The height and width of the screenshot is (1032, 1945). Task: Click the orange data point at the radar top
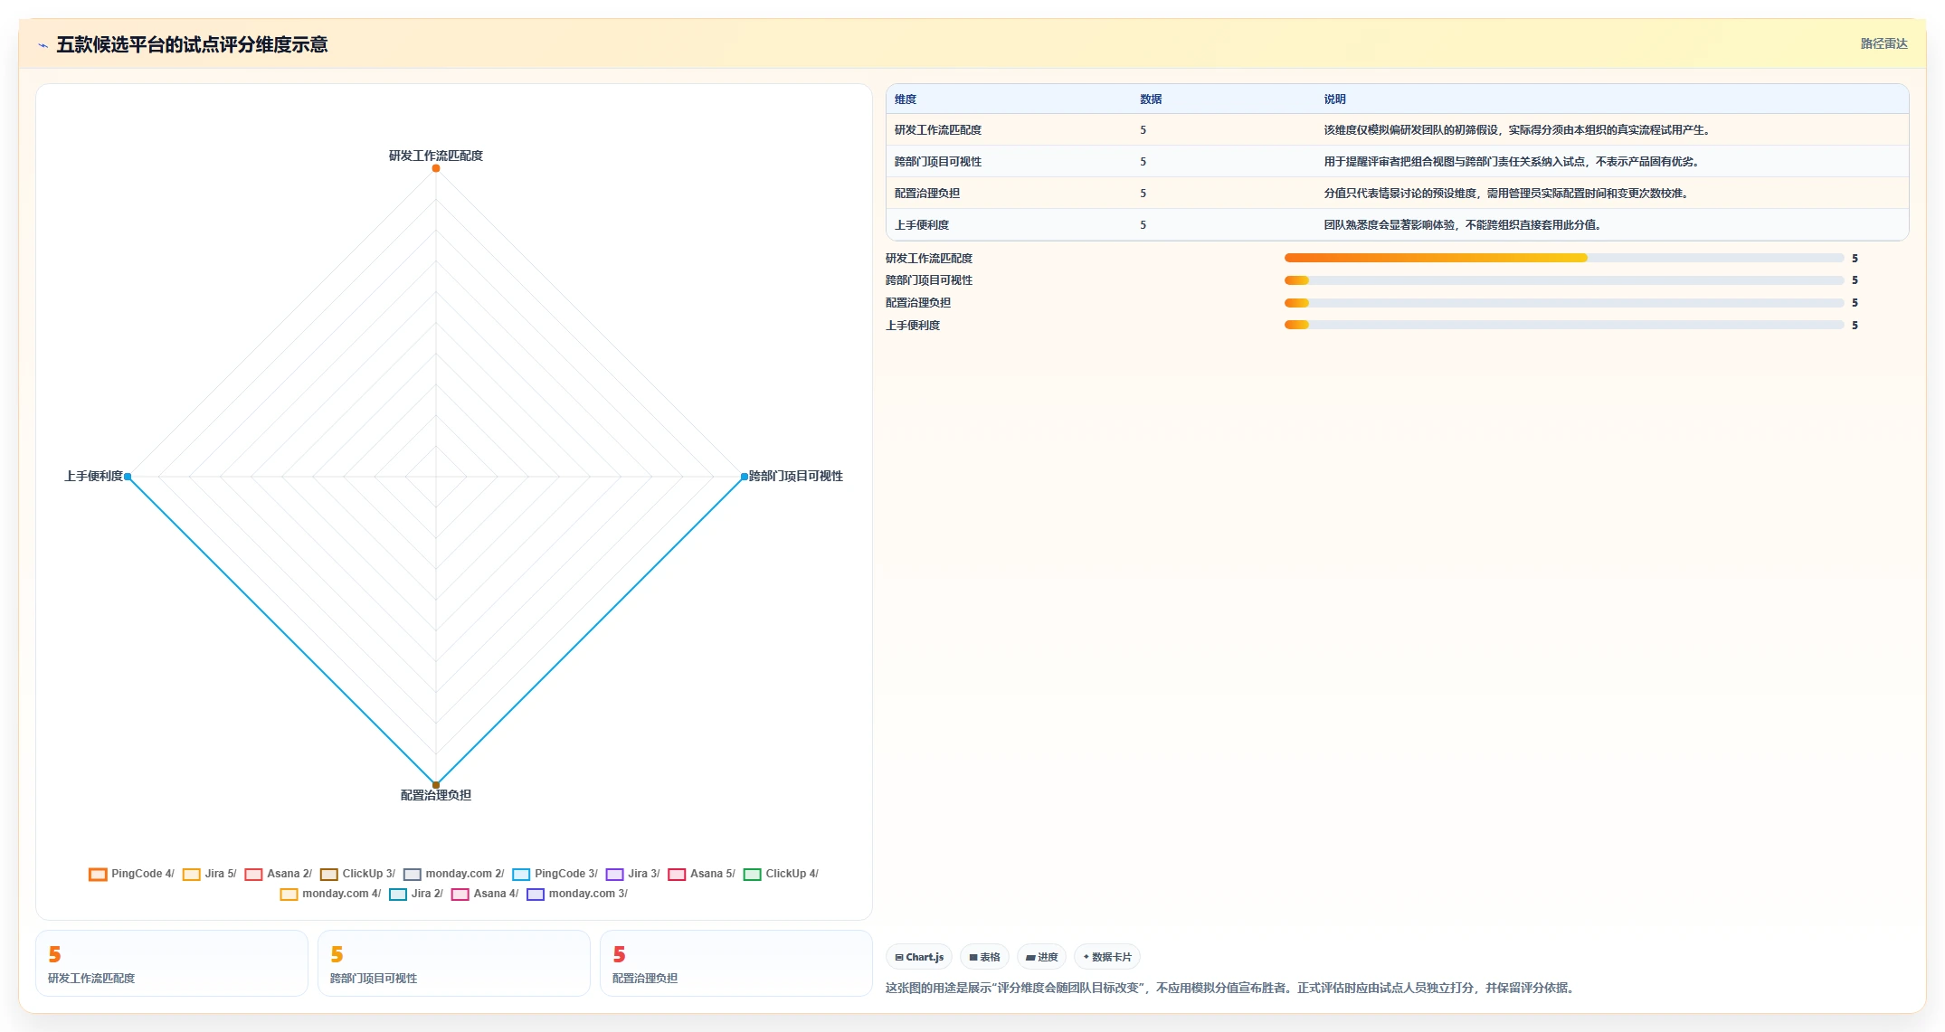click(x=436, y=168)
